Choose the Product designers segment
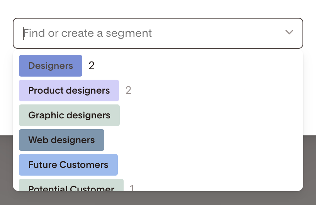This screenshot has width=316, height=205. [x=69, y=91]
